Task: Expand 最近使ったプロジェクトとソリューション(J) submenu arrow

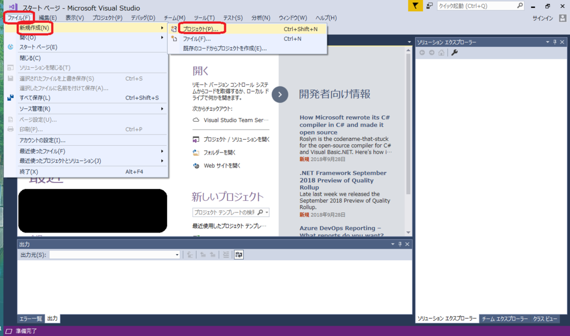Action: click(x=162, y=161)
